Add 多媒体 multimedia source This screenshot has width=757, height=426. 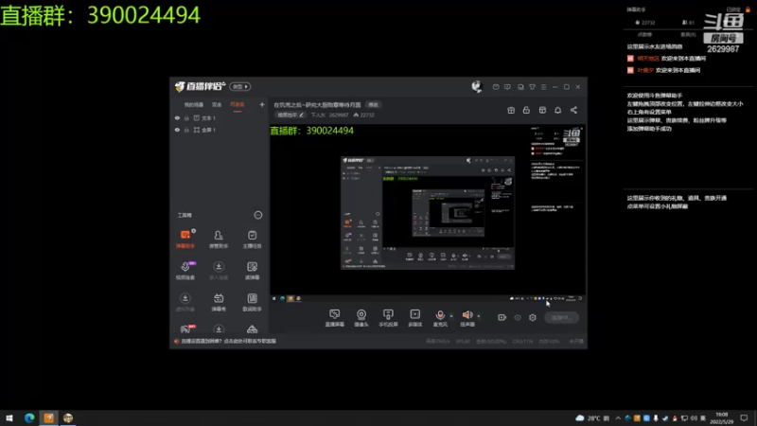(x=414, y=318)
